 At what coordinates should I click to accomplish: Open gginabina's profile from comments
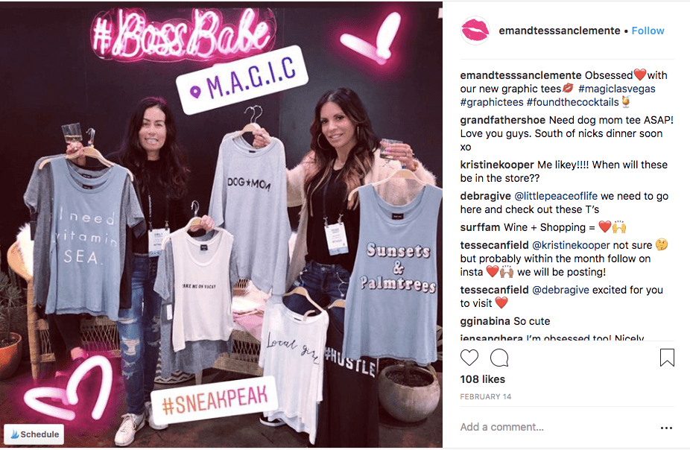click(485, 321)
